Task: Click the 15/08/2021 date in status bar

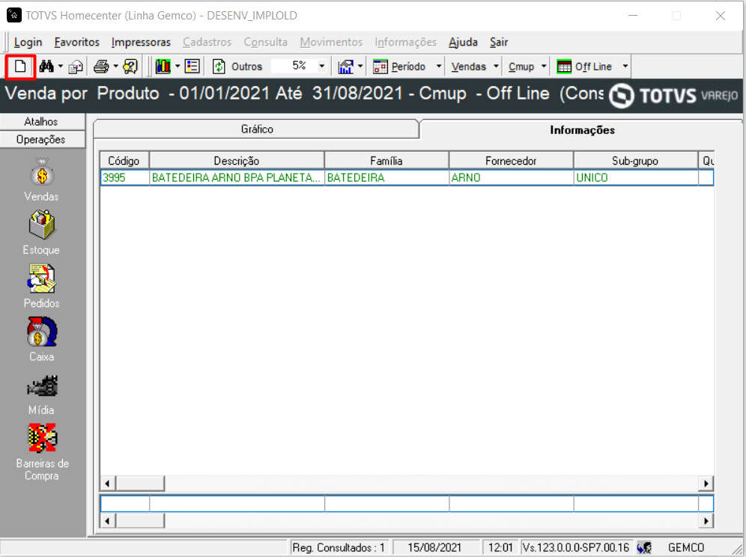Action: pos(434,547)
